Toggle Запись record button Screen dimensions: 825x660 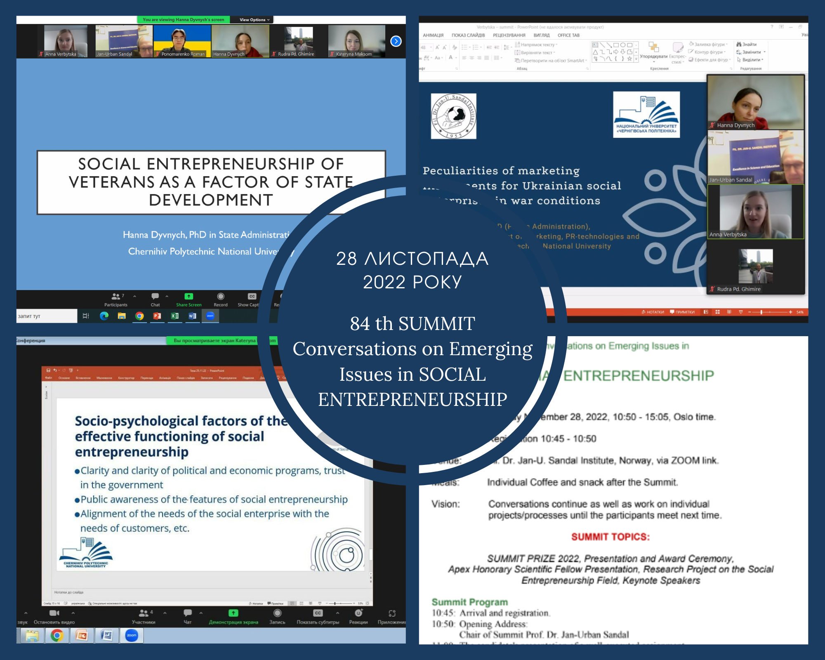click(x=277, y=613)
